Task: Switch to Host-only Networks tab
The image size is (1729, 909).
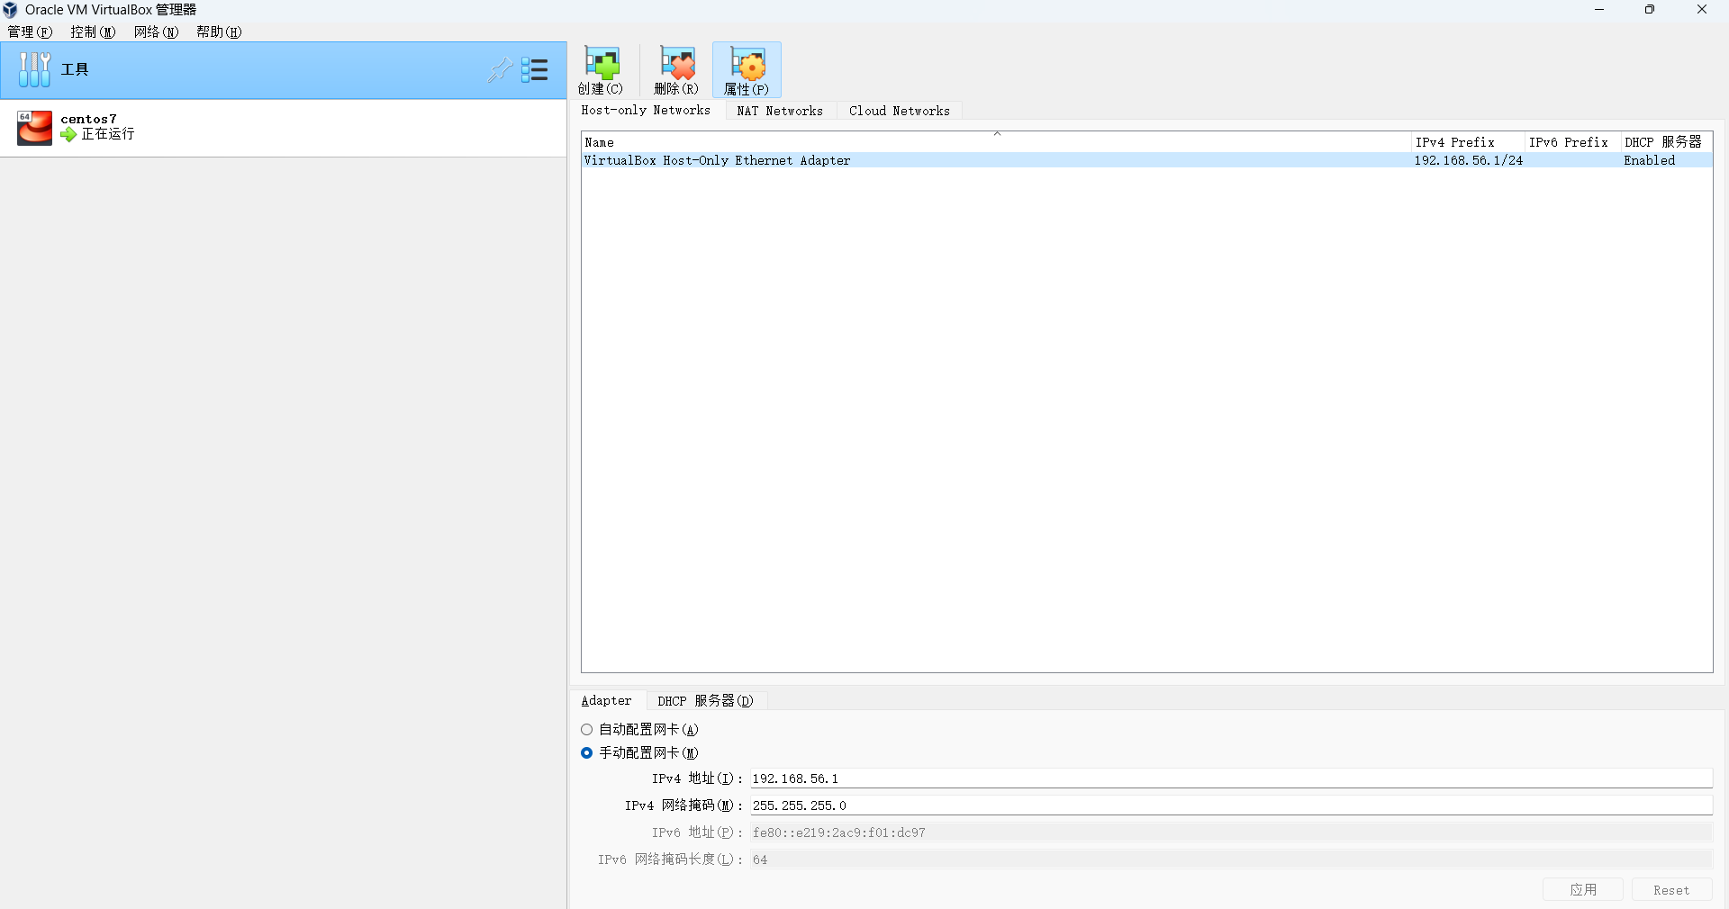Action: click(x=646, y=110)
